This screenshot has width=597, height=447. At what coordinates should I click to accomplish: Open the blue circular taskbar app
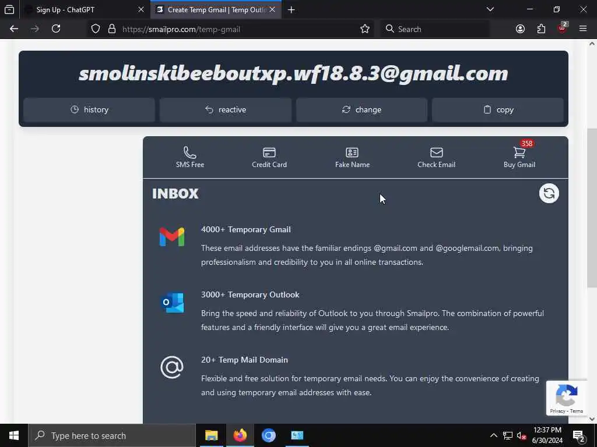(x=268, y=435)
